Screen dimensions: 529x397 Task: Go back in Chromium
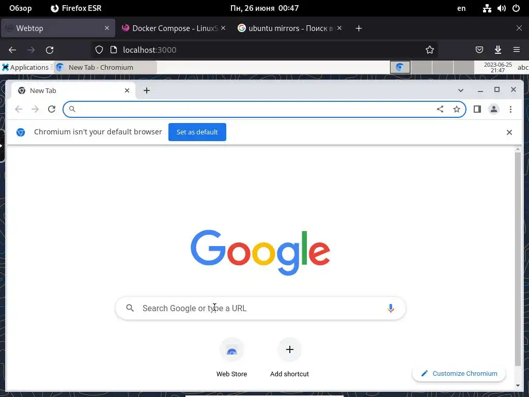(x=19, y=109)
